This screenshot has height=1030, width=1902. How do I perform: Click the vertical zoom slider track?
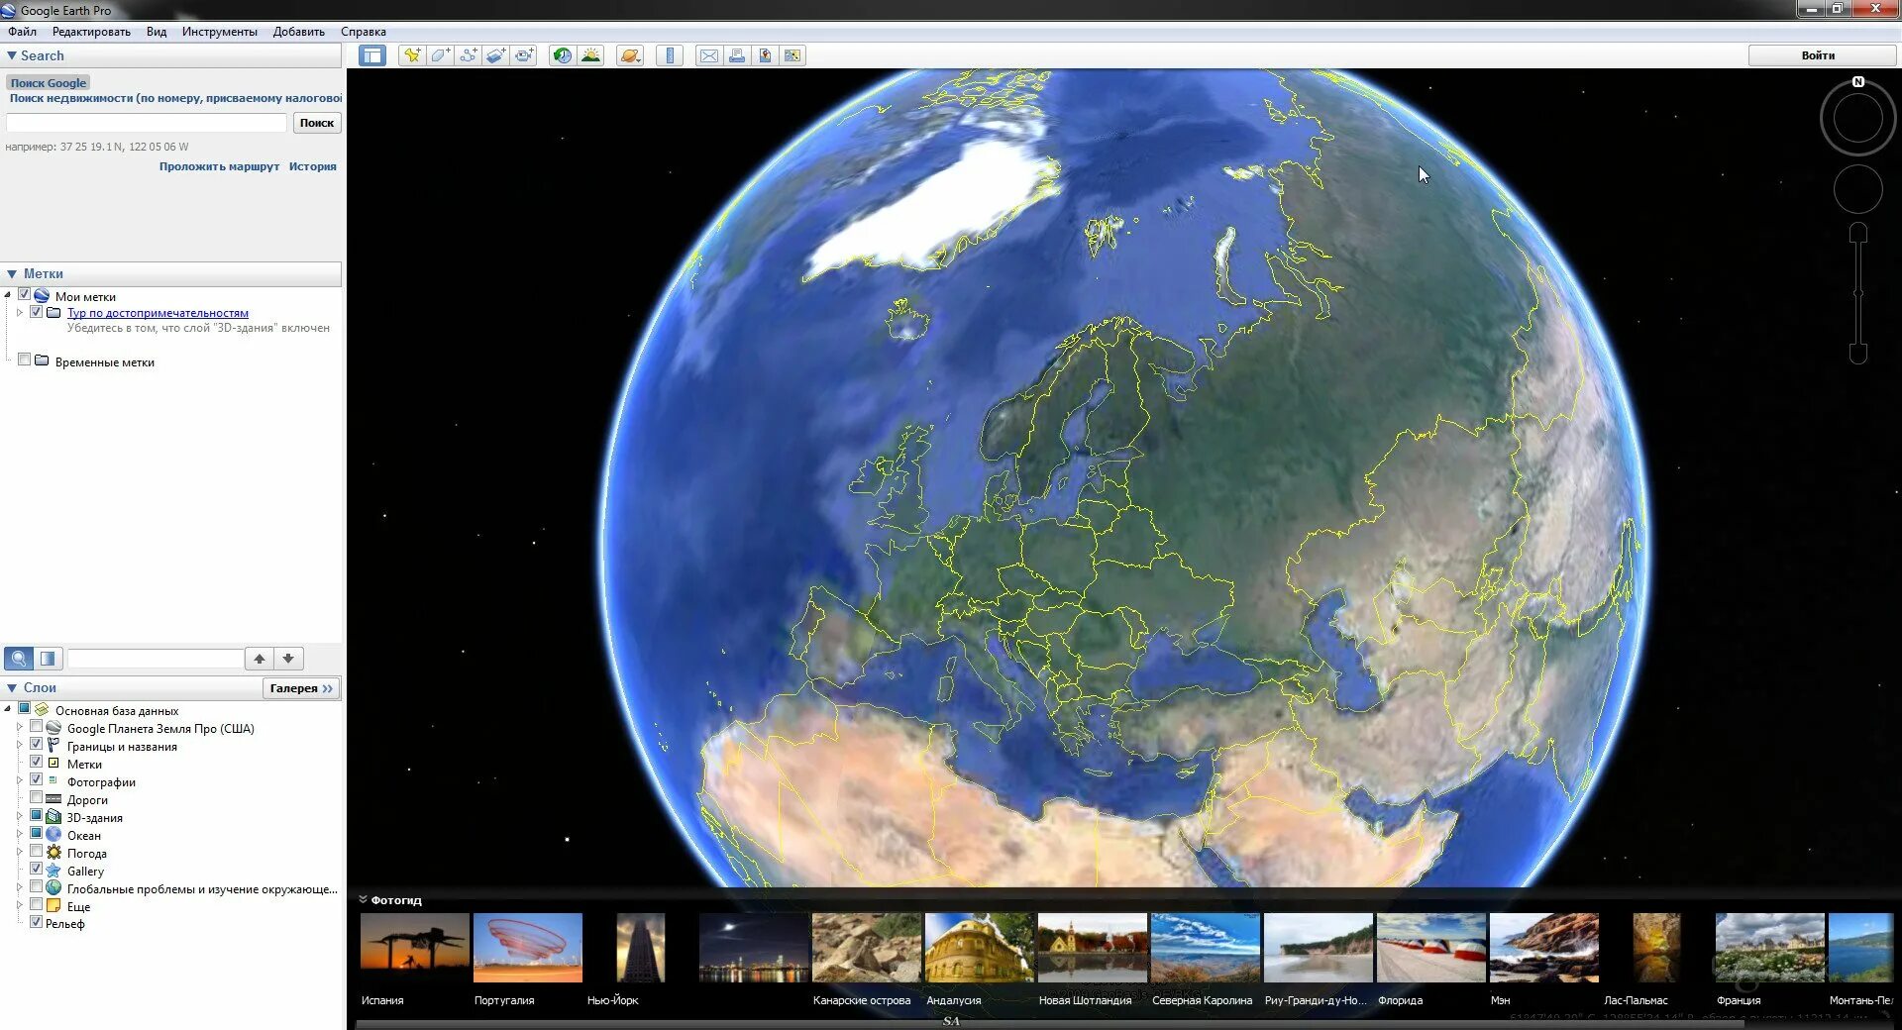pyautogui.click(x=1858, y=293)
